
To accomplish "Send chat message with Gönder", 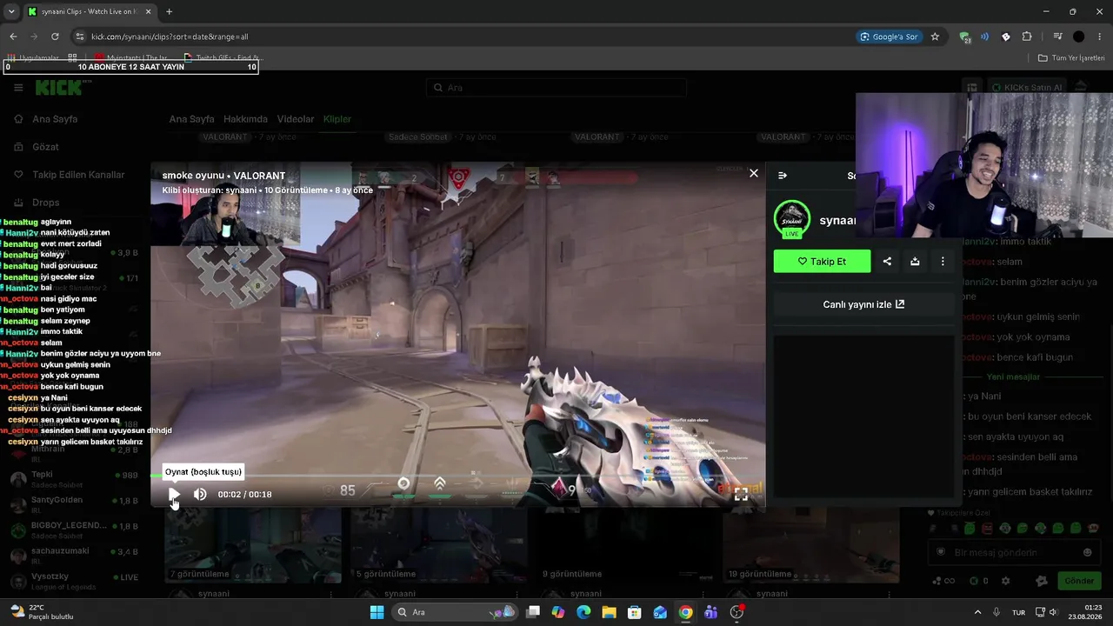I will tap(1079, 581).
